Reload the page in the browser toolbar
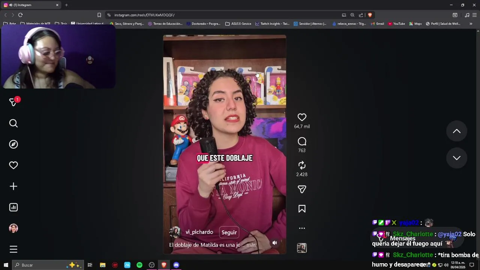The image size is (480, 270). [20, 15]
